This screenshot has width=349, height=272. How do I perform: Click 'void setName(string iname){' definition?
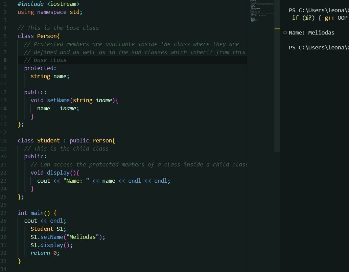pyautogui.click(x=74, y=100)
